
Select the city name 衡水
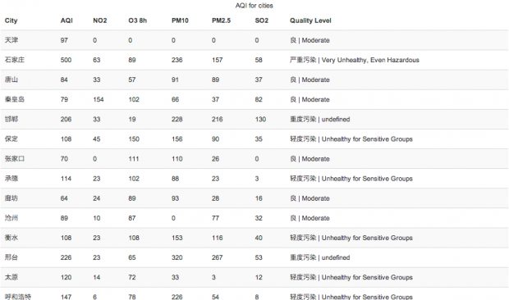[x=11, y=238]
